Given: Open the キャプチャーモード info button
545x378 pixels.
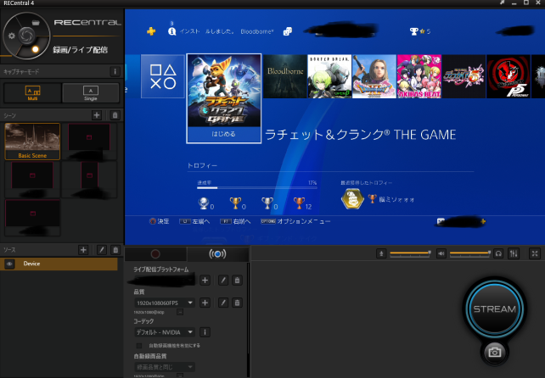Looking at the screenshot, I should click(115, 71).
